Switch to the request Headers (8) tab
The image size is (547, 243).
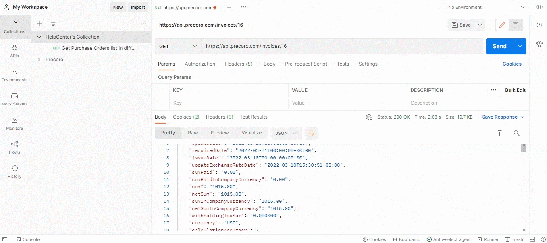tap(239, 64)
